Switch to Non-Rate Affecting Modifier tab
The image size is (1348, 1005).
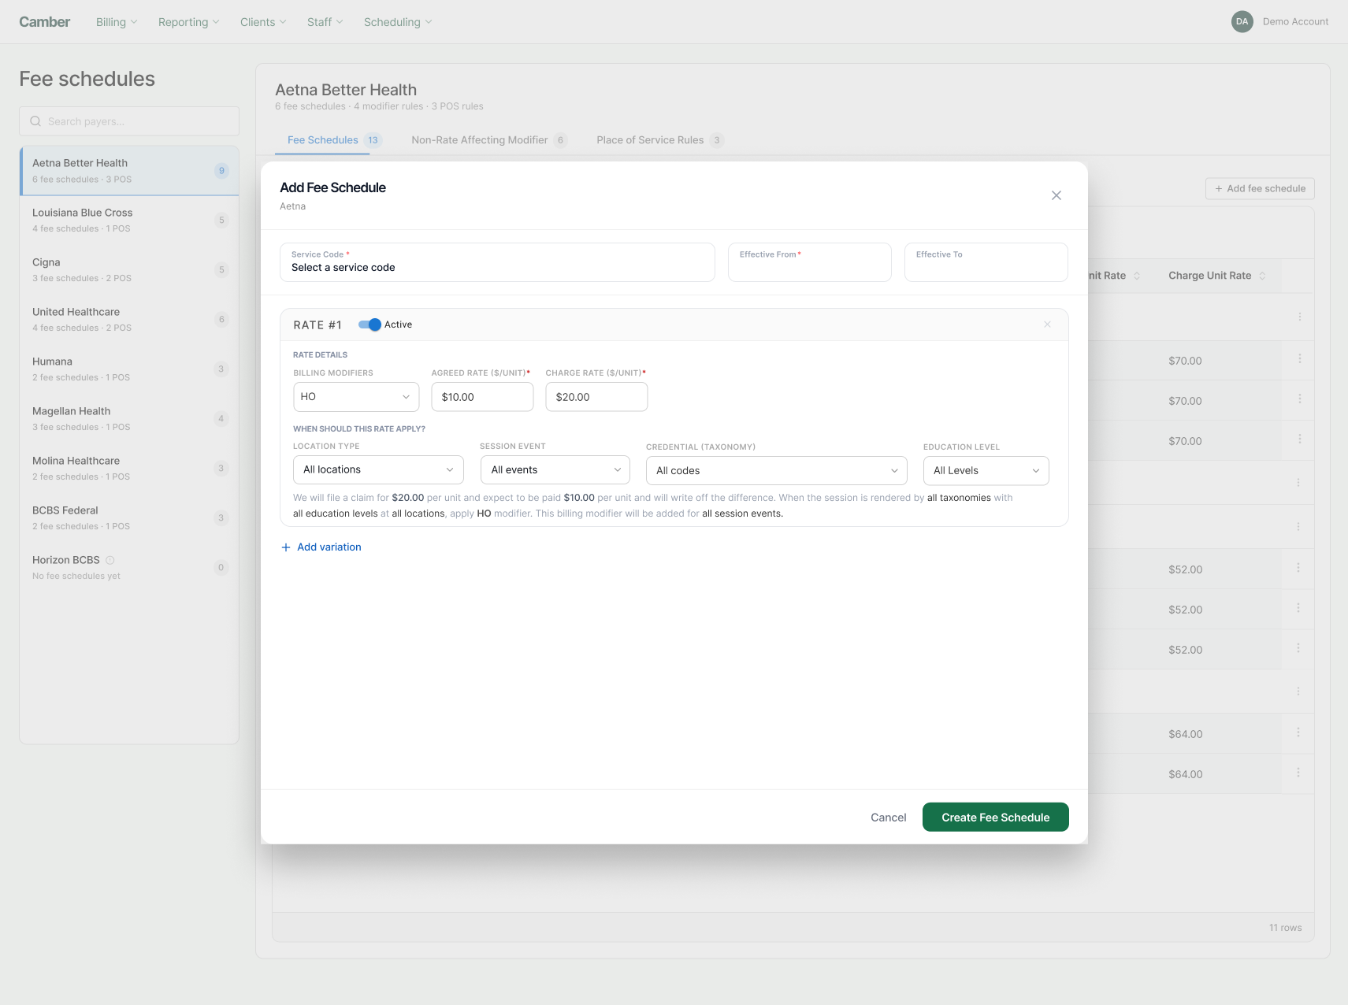click(488, 140)
